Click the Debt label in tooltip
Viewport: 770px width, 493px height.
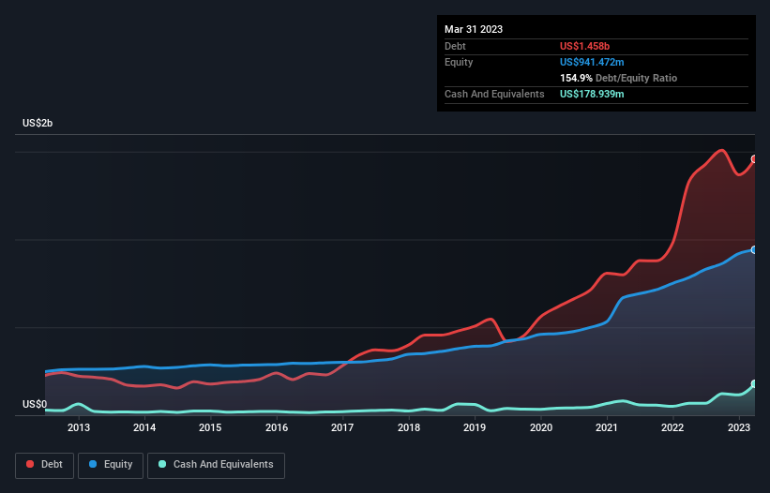pyautogui.click(x=455, y=46)
